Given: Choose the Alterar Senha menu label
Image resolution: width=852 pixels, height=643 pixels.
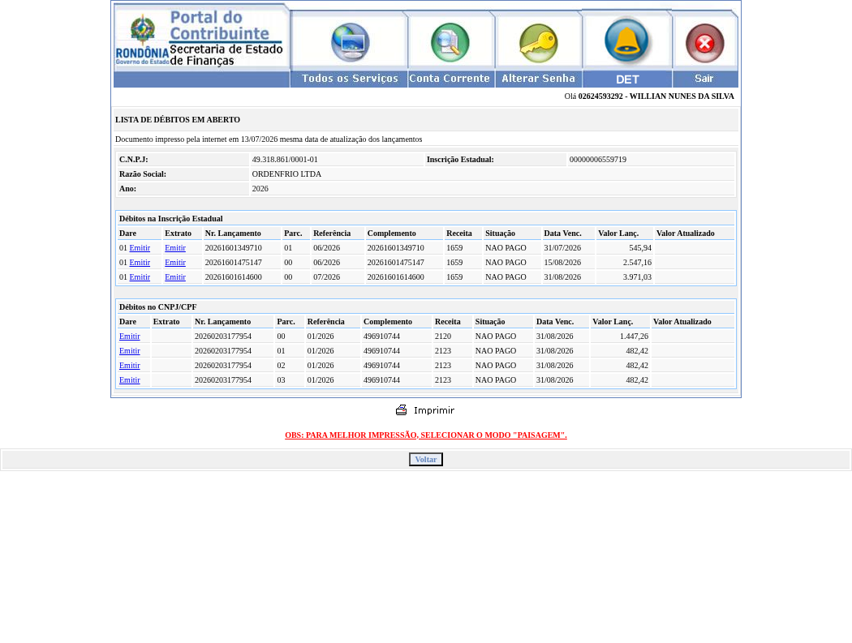Looking at the screenshot, I should (x=538, y=79).
